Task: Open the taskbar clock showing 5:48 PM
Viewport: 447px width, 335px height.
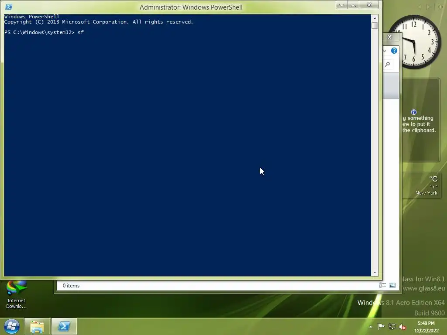Action: coord(426,327)
